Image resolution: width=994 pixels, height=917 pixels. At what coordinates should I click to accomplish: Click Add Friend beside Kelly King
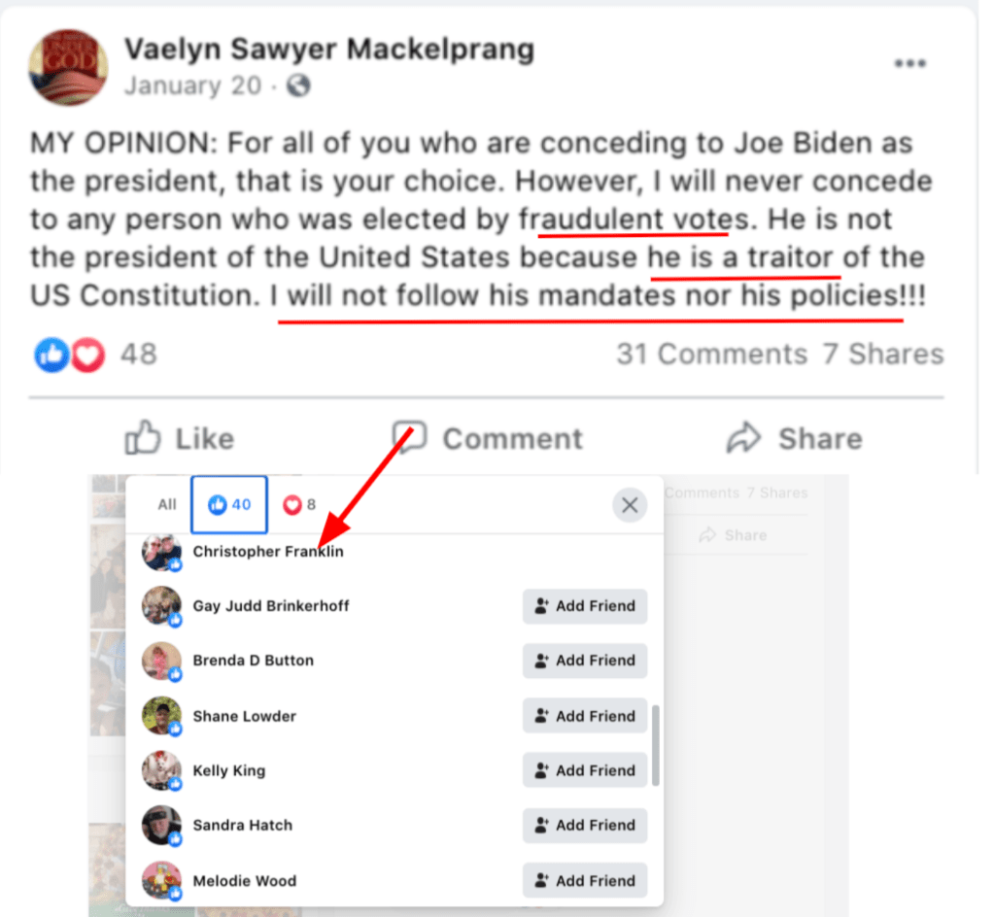585,770
